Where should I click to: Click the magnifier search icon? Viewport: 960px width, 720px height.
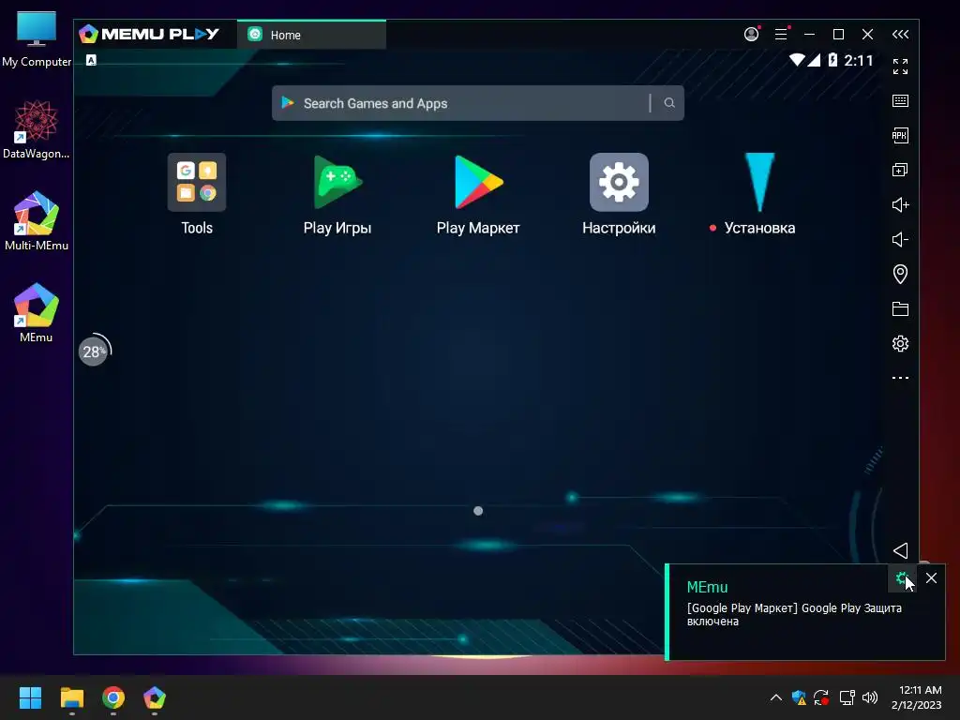[669, 103]
